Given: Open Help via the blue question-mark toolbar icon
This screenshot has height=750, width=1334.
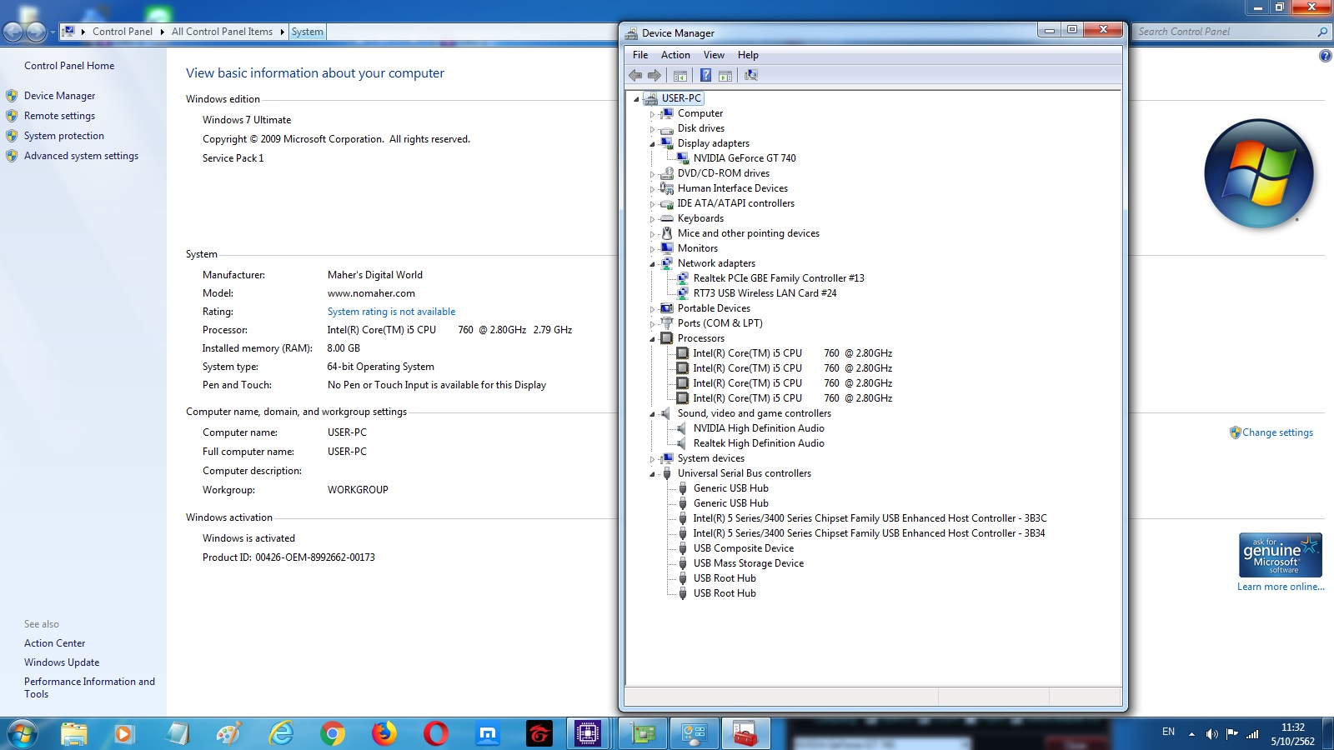Looking at the screenshot, I should click(x=705, y=75).
